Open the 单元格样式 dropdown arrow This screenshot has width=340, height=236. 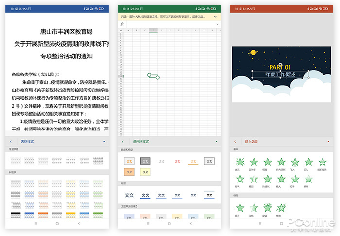216,142
